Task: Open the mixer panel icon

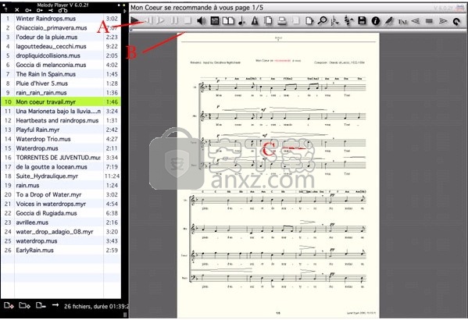Action: (215, 20)
